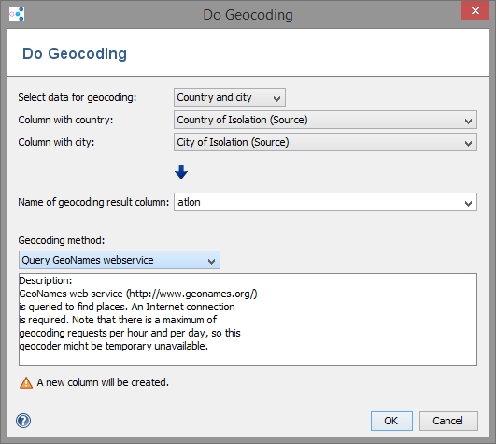Expand the result column name combo arrow
496x444 pixels.
coord(469,203)
